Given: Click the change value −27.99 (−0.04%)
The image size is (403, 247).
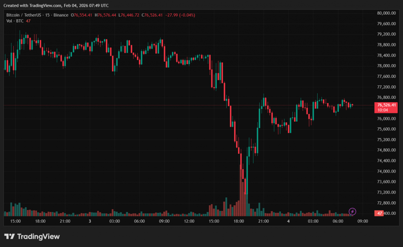Looking at the screenshot, I should tap(181, 15).
